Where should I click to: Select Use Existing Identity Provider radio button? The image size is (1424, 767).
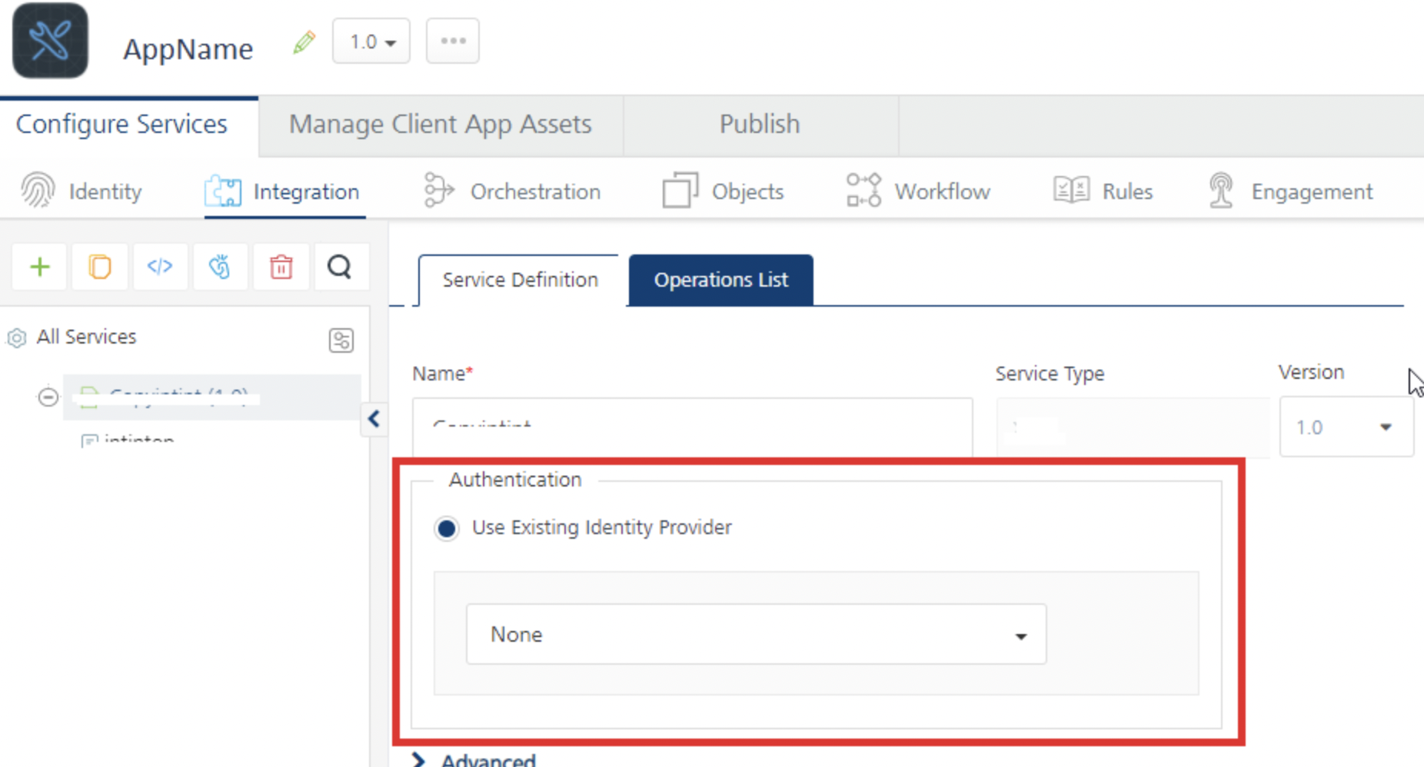pos(446,529)
